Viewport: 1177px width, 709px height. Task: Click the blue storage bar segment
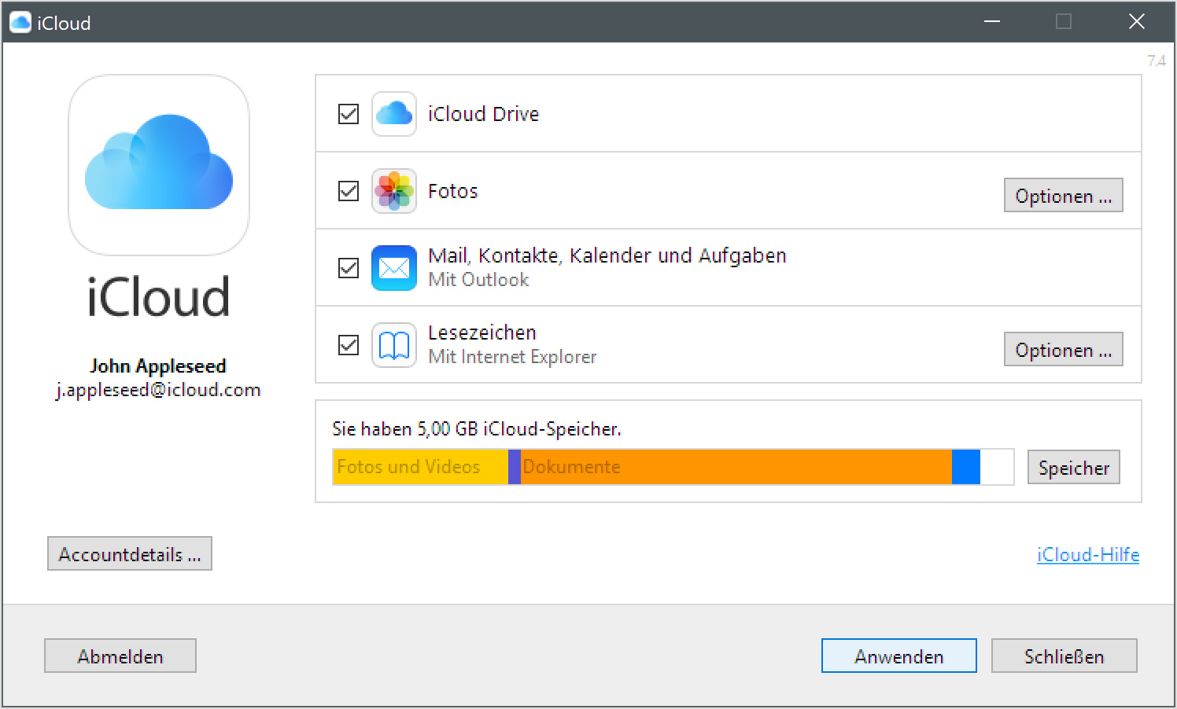click(966, 467)
